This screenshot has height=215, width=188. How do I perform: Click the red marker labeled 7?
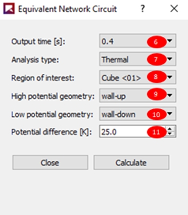156,59
